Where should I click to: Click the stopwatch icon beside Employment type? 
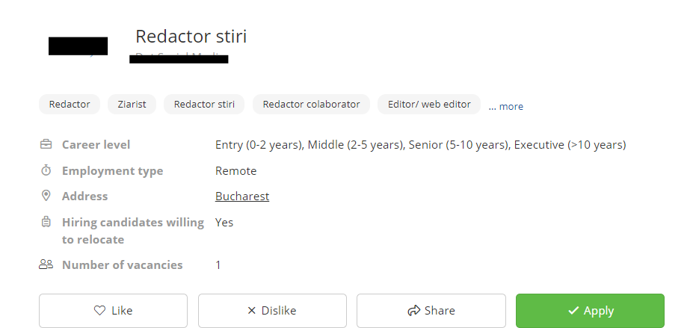46,171
